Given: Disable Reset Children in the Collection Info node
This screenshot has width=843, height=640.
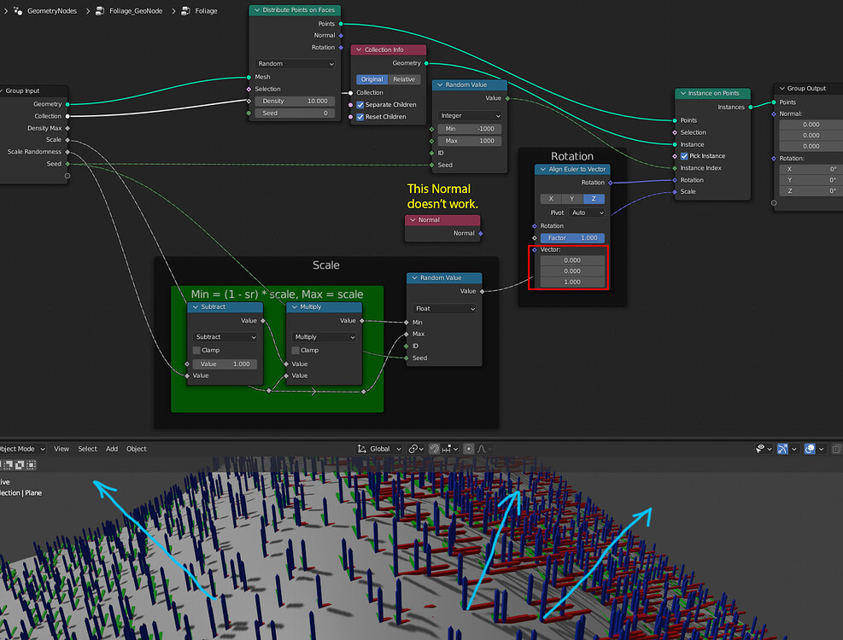Looking at the screenshot, I should pos(362,117).
